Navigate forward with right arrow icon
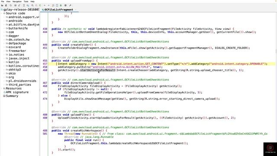The image size is (277, 156). [x=48, y=5]
